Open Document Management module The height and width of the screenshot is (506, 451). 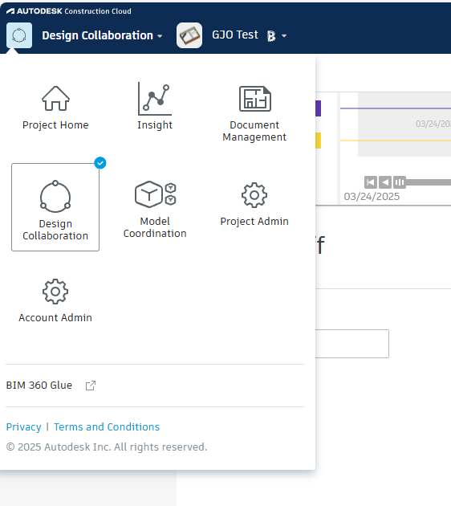point(254,113)
